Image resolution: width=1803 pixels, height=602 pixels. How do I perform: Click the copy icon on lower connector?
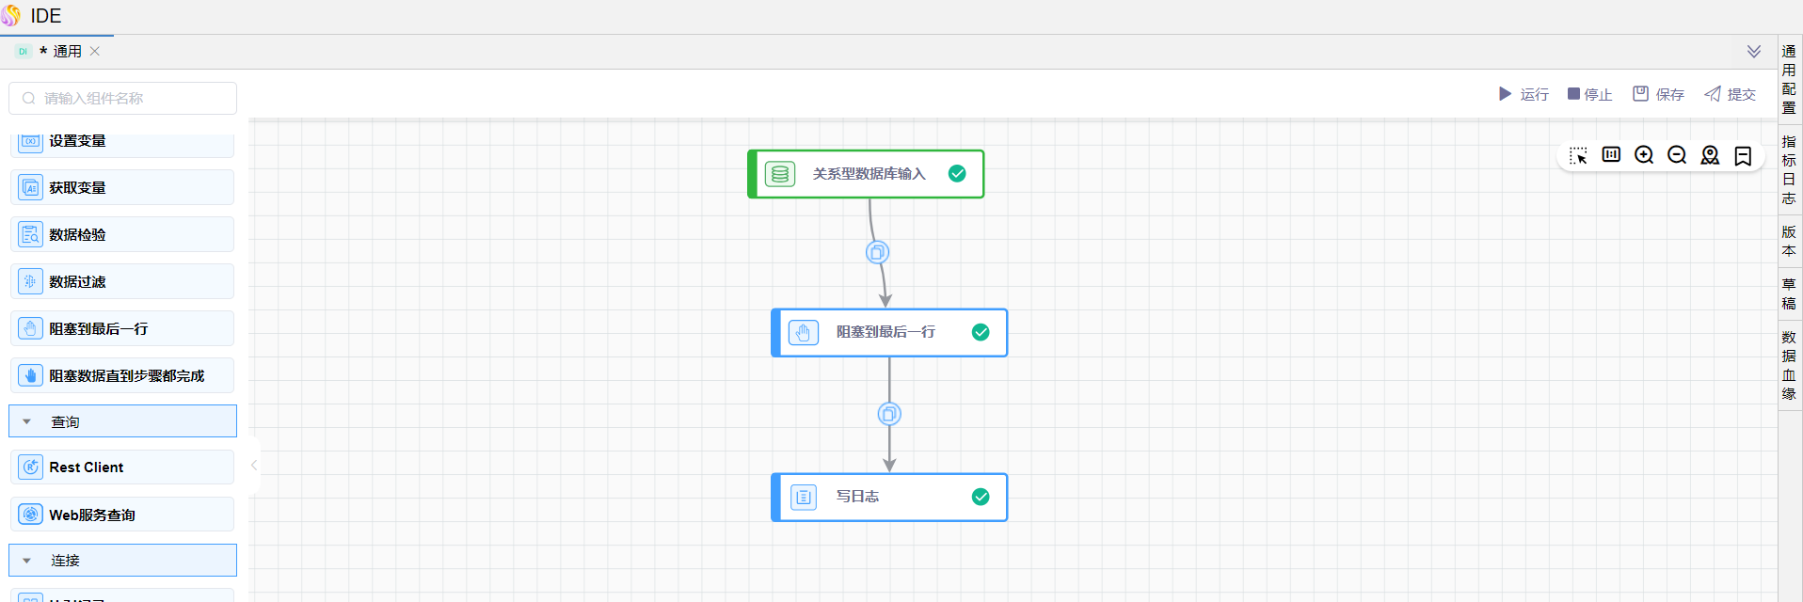[889, 414]
